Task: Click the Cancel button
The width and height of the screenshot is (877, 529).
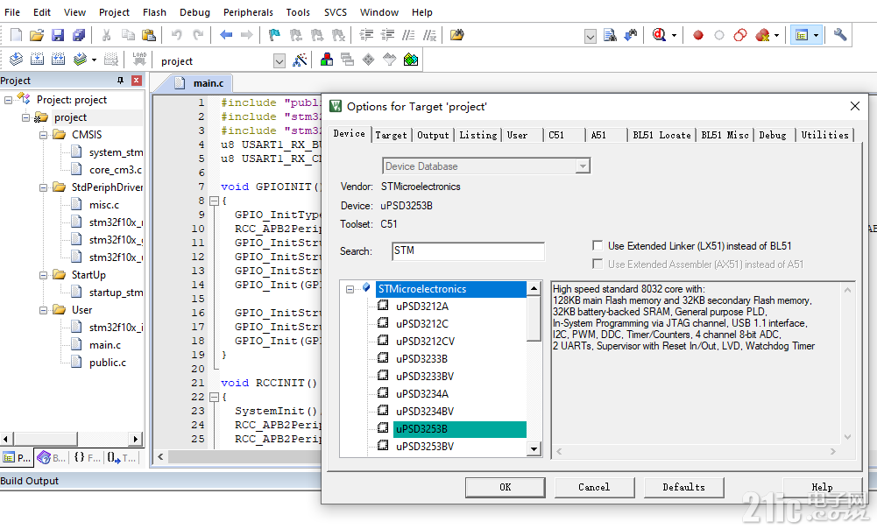Action: pyautogui.click(x=594, y=487)
